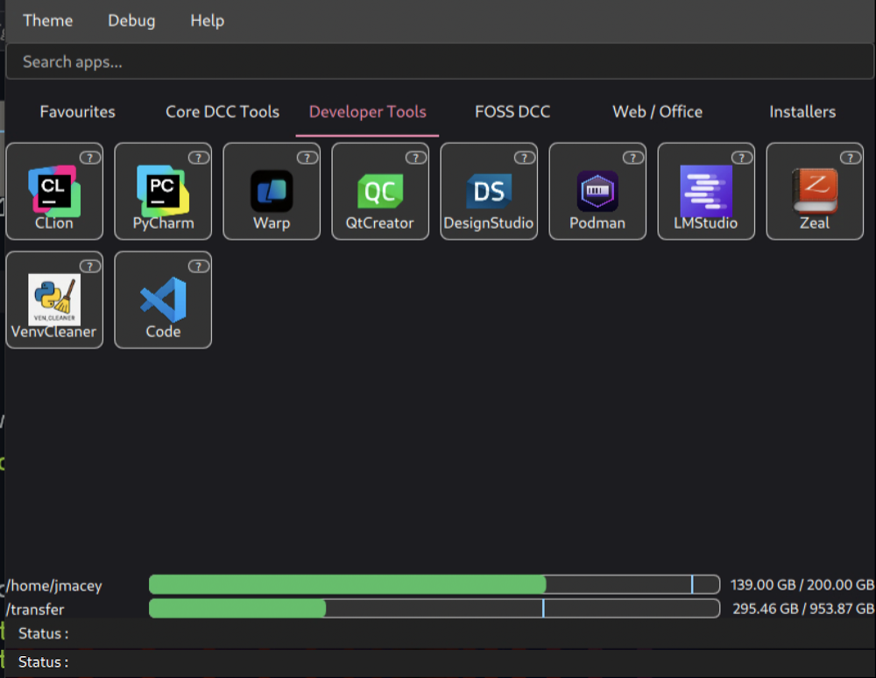
Task: Click the DesignStudio label text
Action: [x=489, y=223]
